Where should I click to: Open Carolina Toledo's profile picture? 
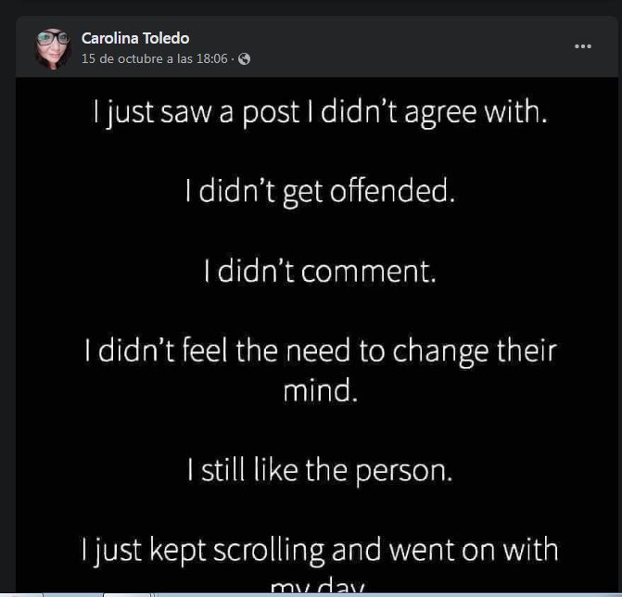coord(53,48)
